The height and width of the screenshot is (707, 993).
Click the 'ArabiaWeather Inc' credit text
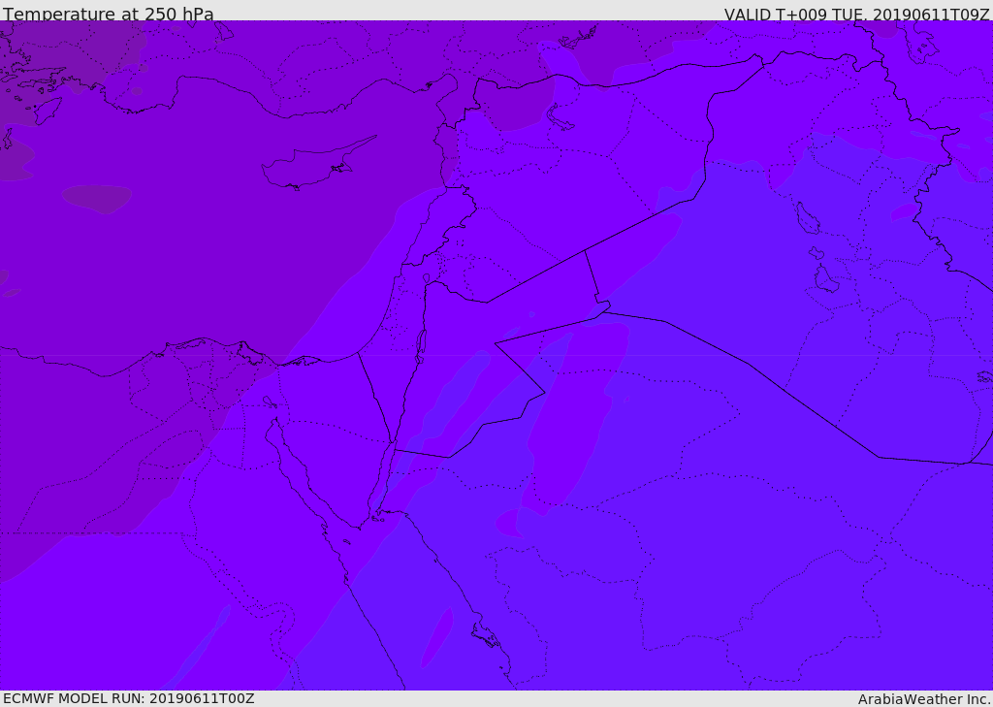coord(924,699)
